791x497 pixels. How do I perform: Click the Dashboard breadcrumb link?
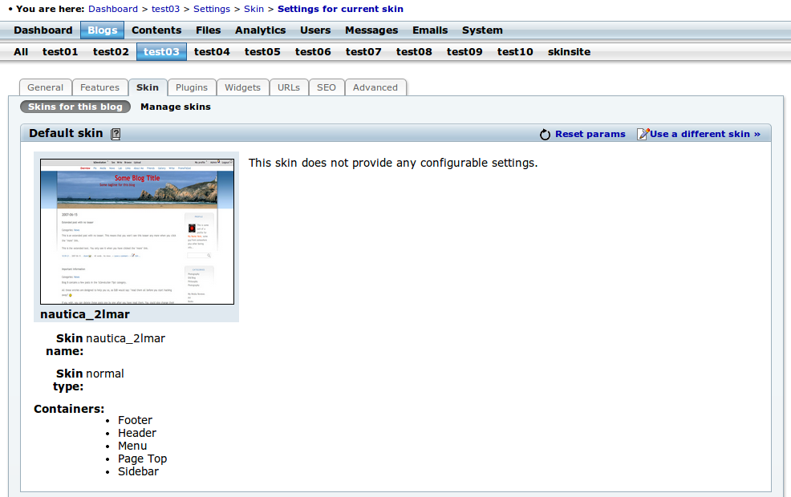pyautogui.click(x=113, y=9)
